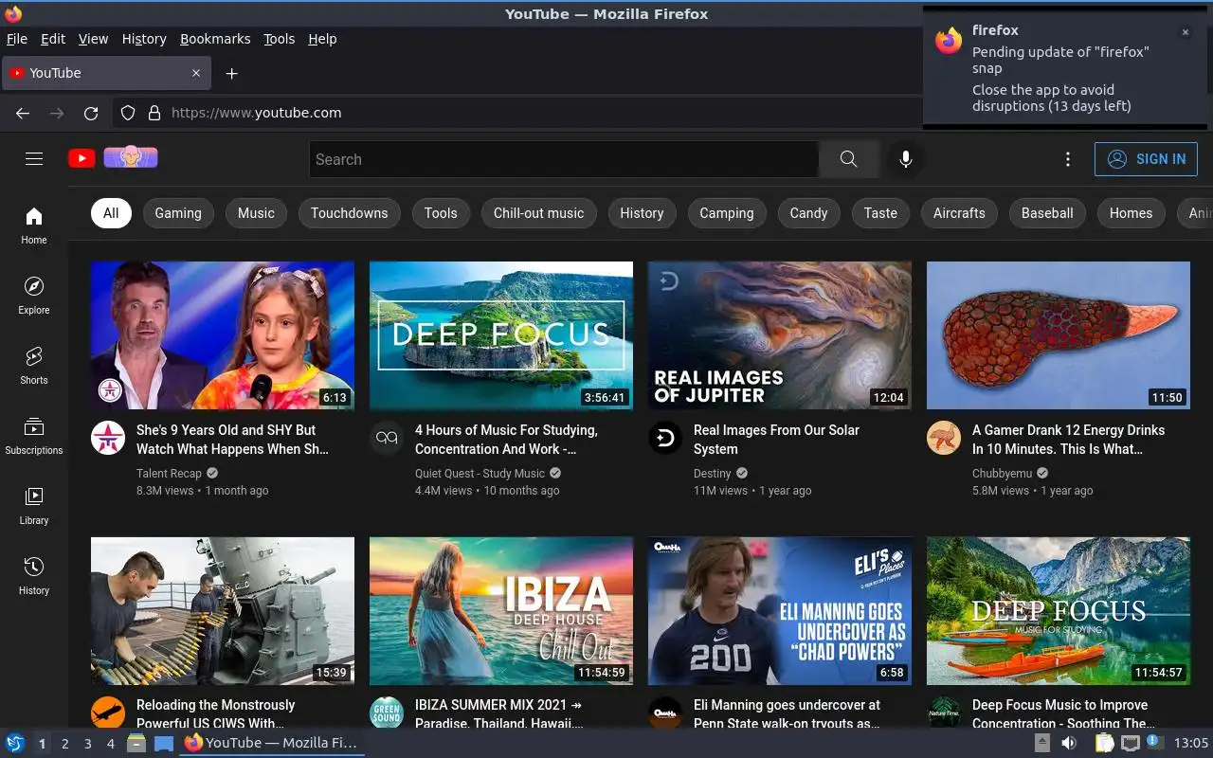Select the Homes filter chip

coord(1132,213)
